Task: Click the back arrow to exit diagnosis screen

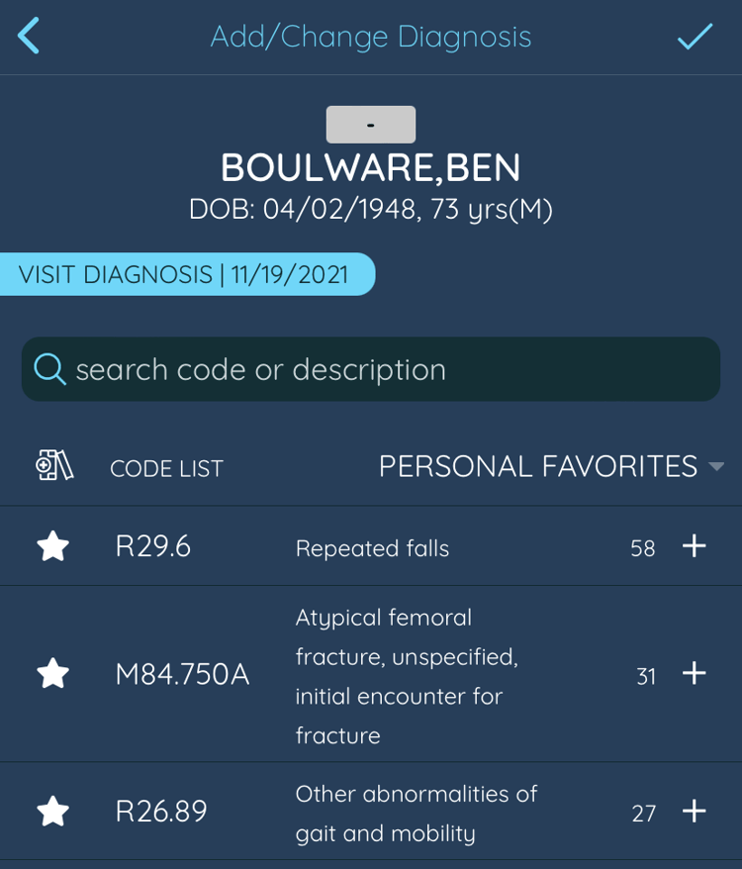Action: [28, 36]
